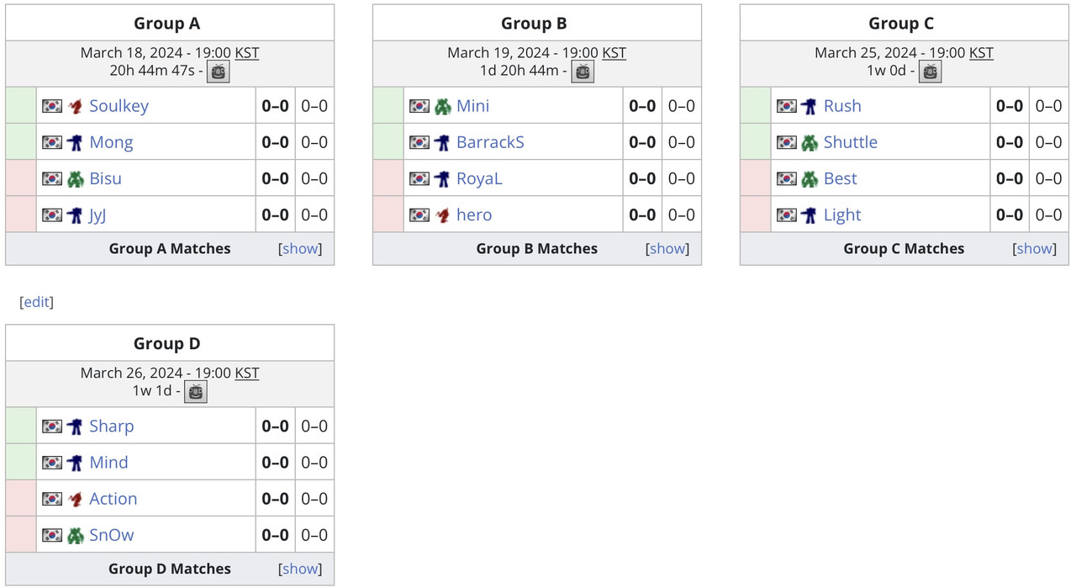Click the South Korea flag beside hero

tap(419, 215)
